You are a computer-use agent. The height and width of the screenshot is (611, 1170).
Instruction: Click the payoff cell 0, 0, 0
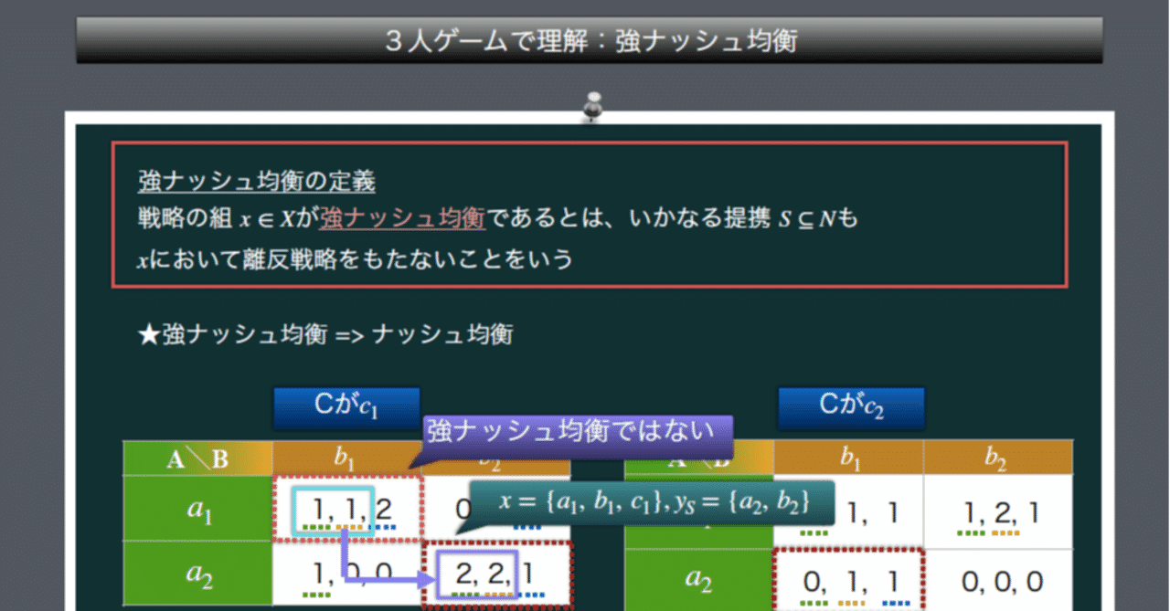tap(999, 579)
